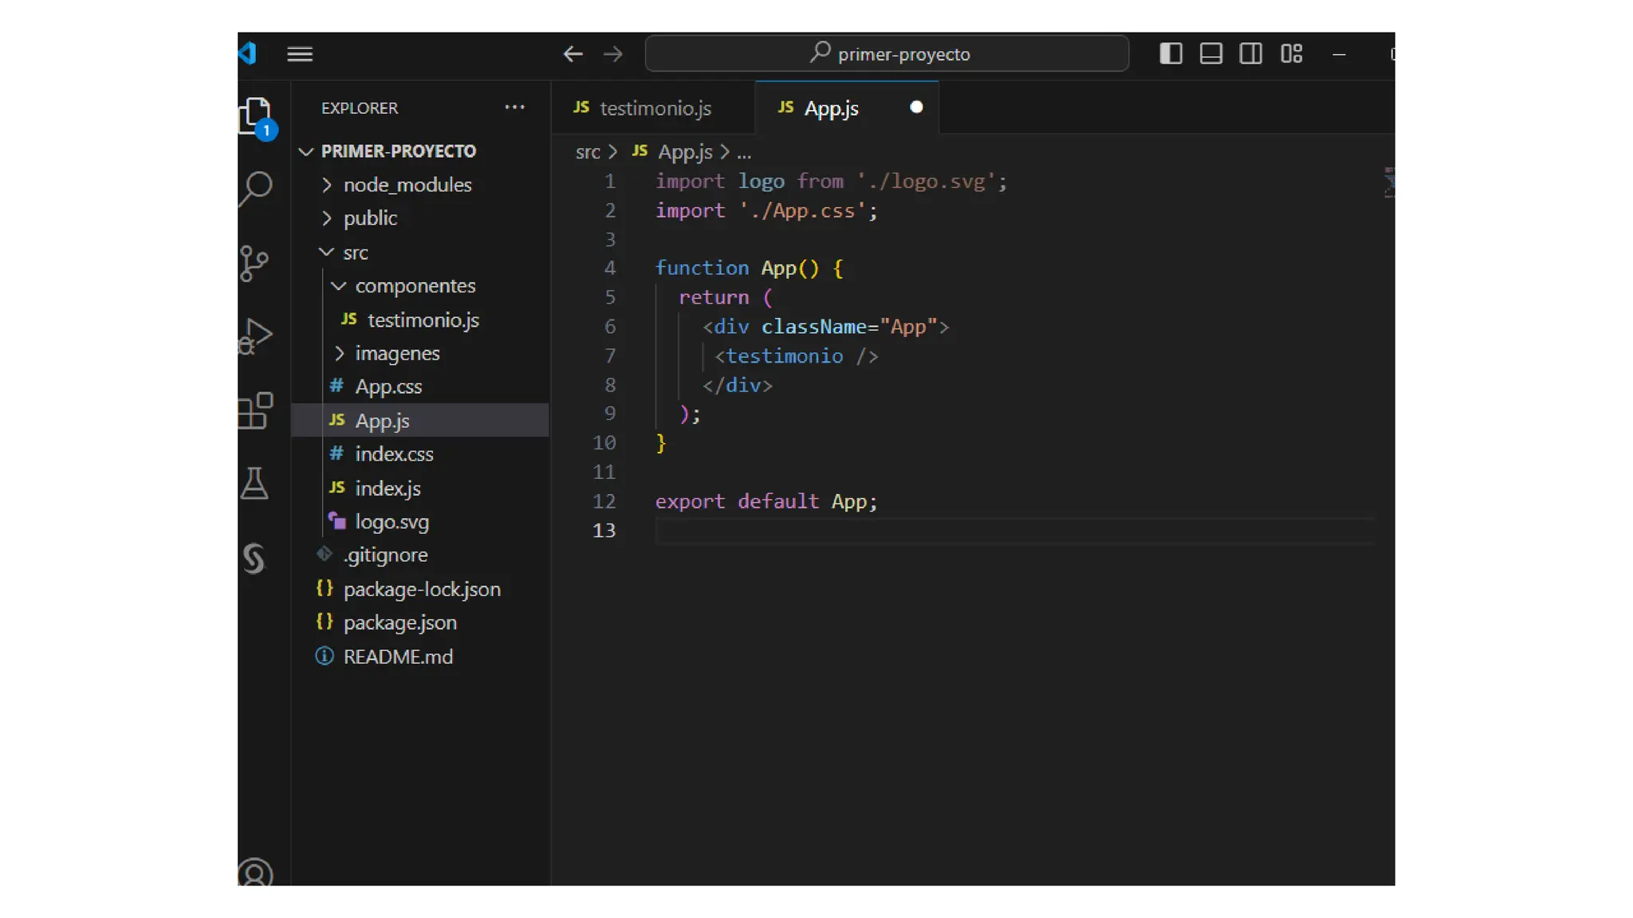
Task: Open the Explorer view in activity bar
Action: pos(256,116)
